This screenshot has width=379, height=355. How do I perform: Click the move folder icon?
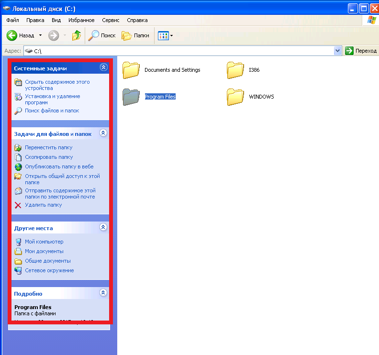click(x=18, y=148)
